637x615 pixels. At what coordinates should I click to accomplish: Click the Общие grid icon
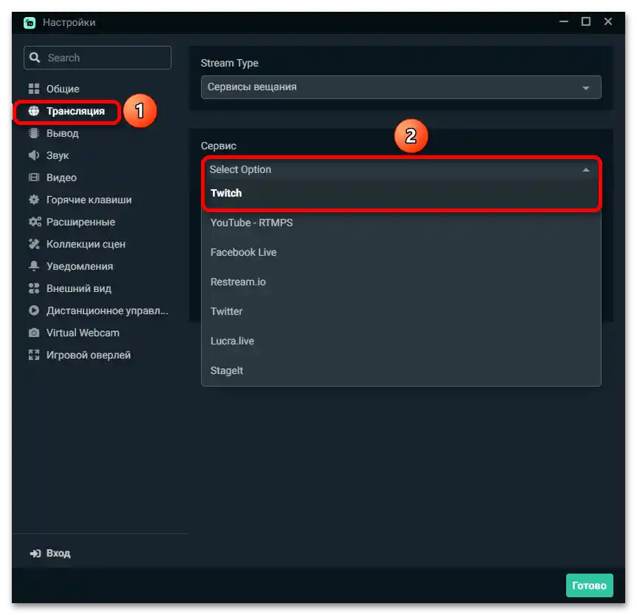point(34,89)
